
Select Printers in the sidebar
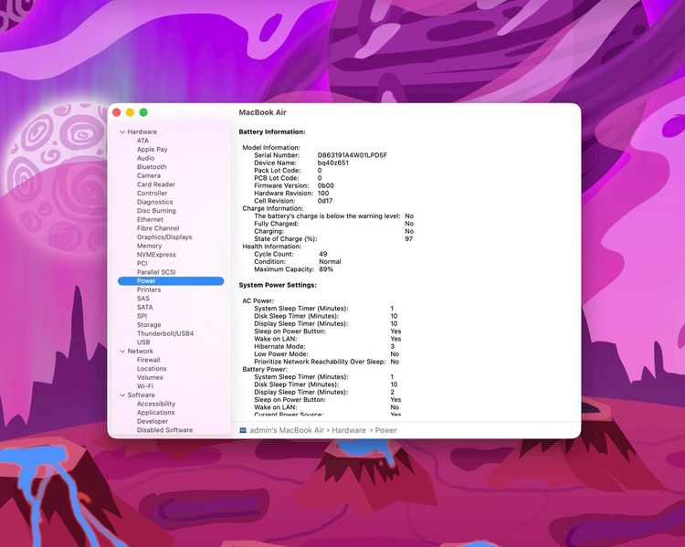[x=149, y=289]
